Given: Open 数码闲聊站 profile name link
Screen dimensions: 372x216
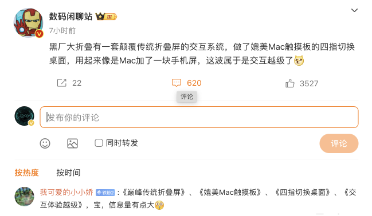Looking at the screenshot, I should [71, 17].
